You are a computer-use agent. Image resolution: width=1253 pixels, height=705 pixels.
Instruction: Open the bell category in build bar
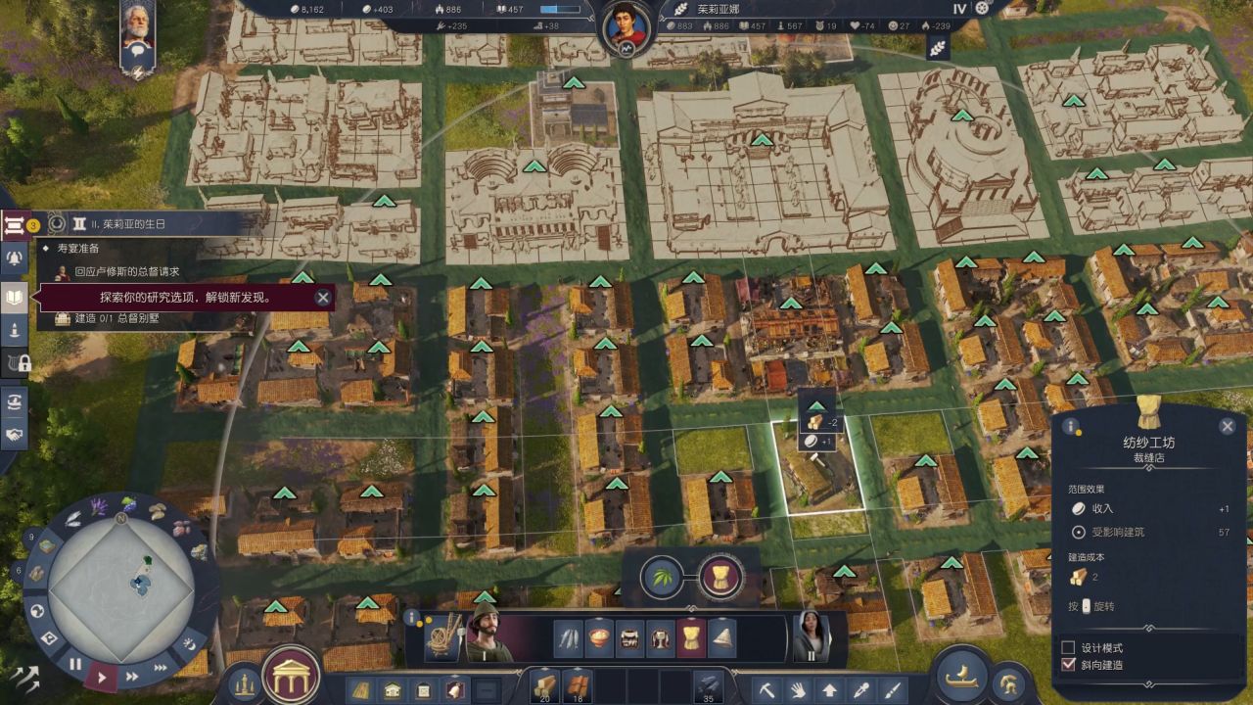[455, 689]
